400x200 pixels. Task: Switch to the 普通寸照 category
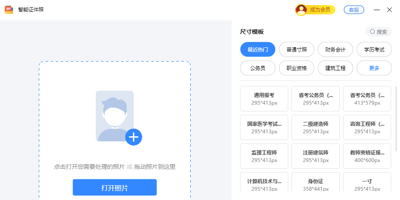[296, 49]
